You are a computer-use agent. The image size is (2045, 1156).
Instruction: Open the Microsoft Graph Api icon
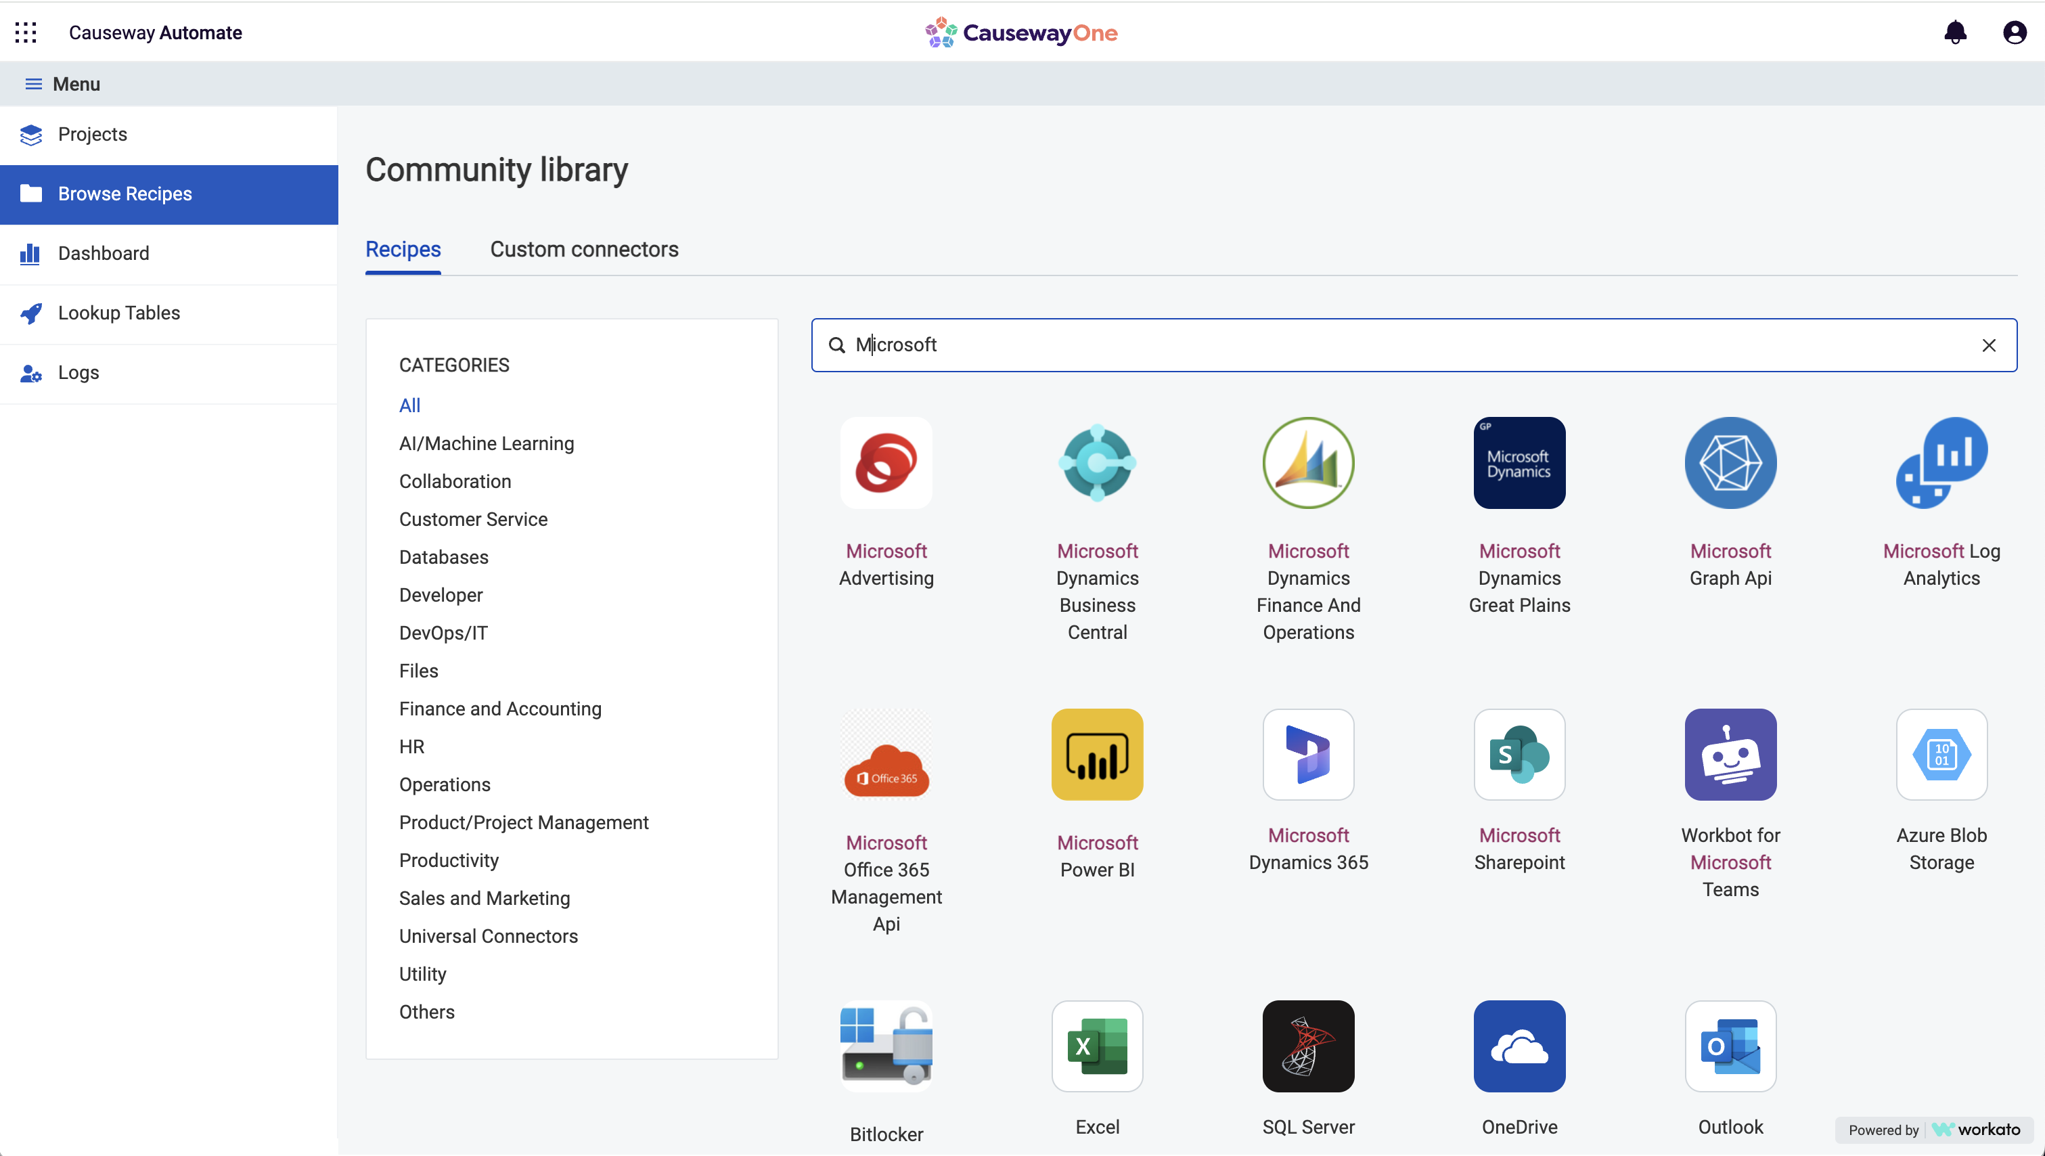pyautogui.click(x=1730, y=463)
